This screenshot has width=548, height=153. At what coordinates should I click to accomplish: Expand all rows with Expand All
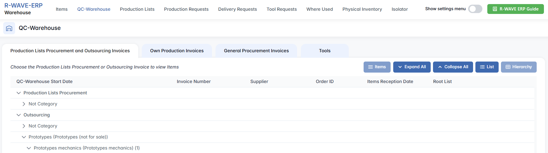(412, 67)
